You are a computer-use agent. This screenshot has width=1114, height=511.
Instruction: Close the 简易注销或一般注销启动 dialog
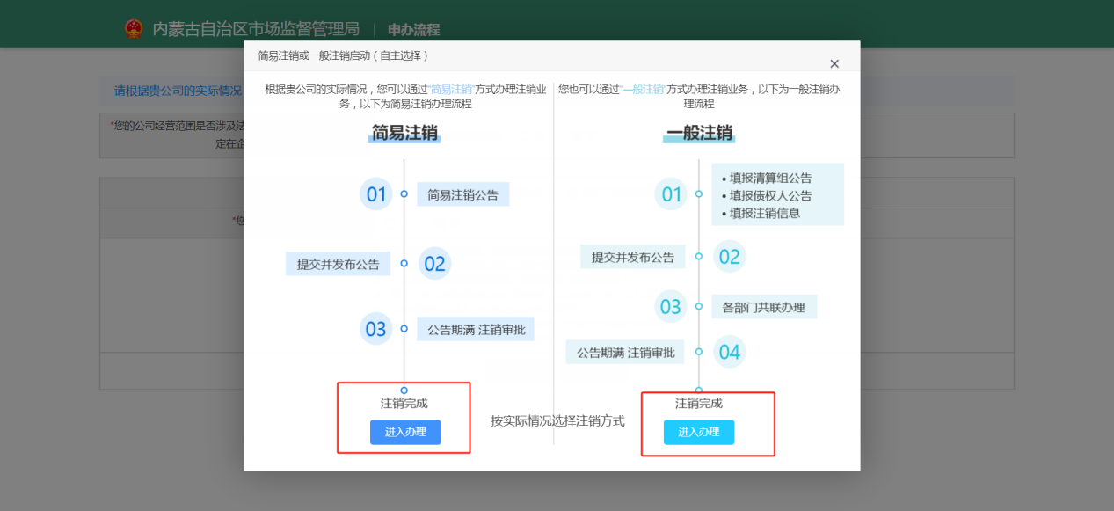tap(834, 63)
